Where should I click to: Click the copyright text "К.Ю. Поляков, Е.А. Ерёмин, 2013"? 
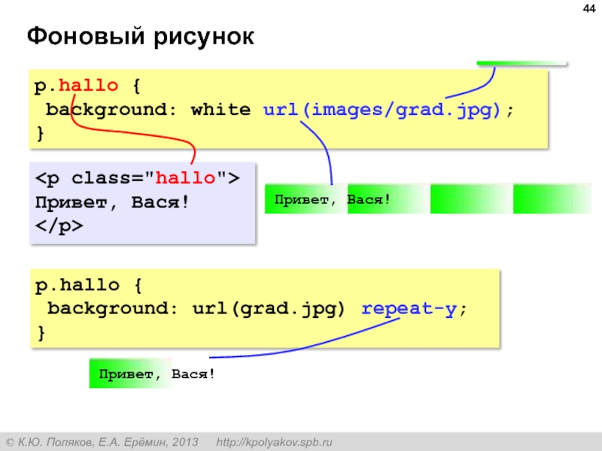point(108,442)
